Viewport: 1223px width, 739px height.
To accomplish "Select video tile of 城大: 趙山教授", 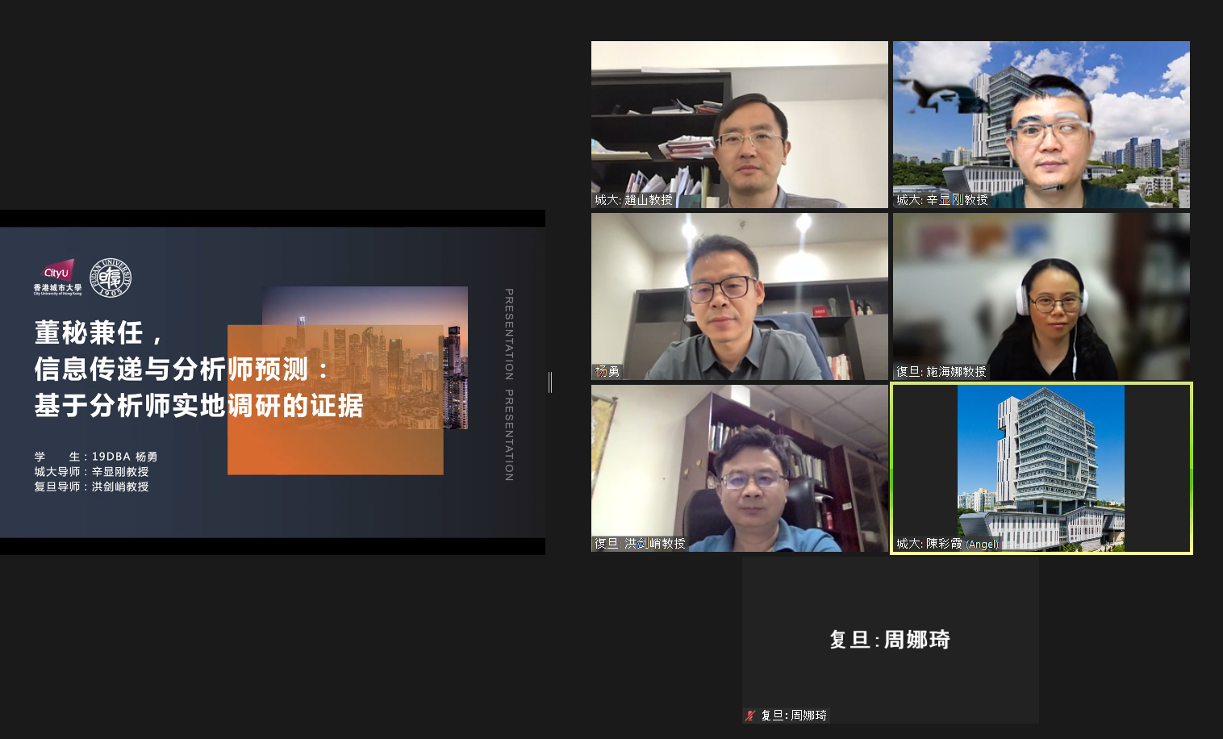I will click(x=739, y=124).
